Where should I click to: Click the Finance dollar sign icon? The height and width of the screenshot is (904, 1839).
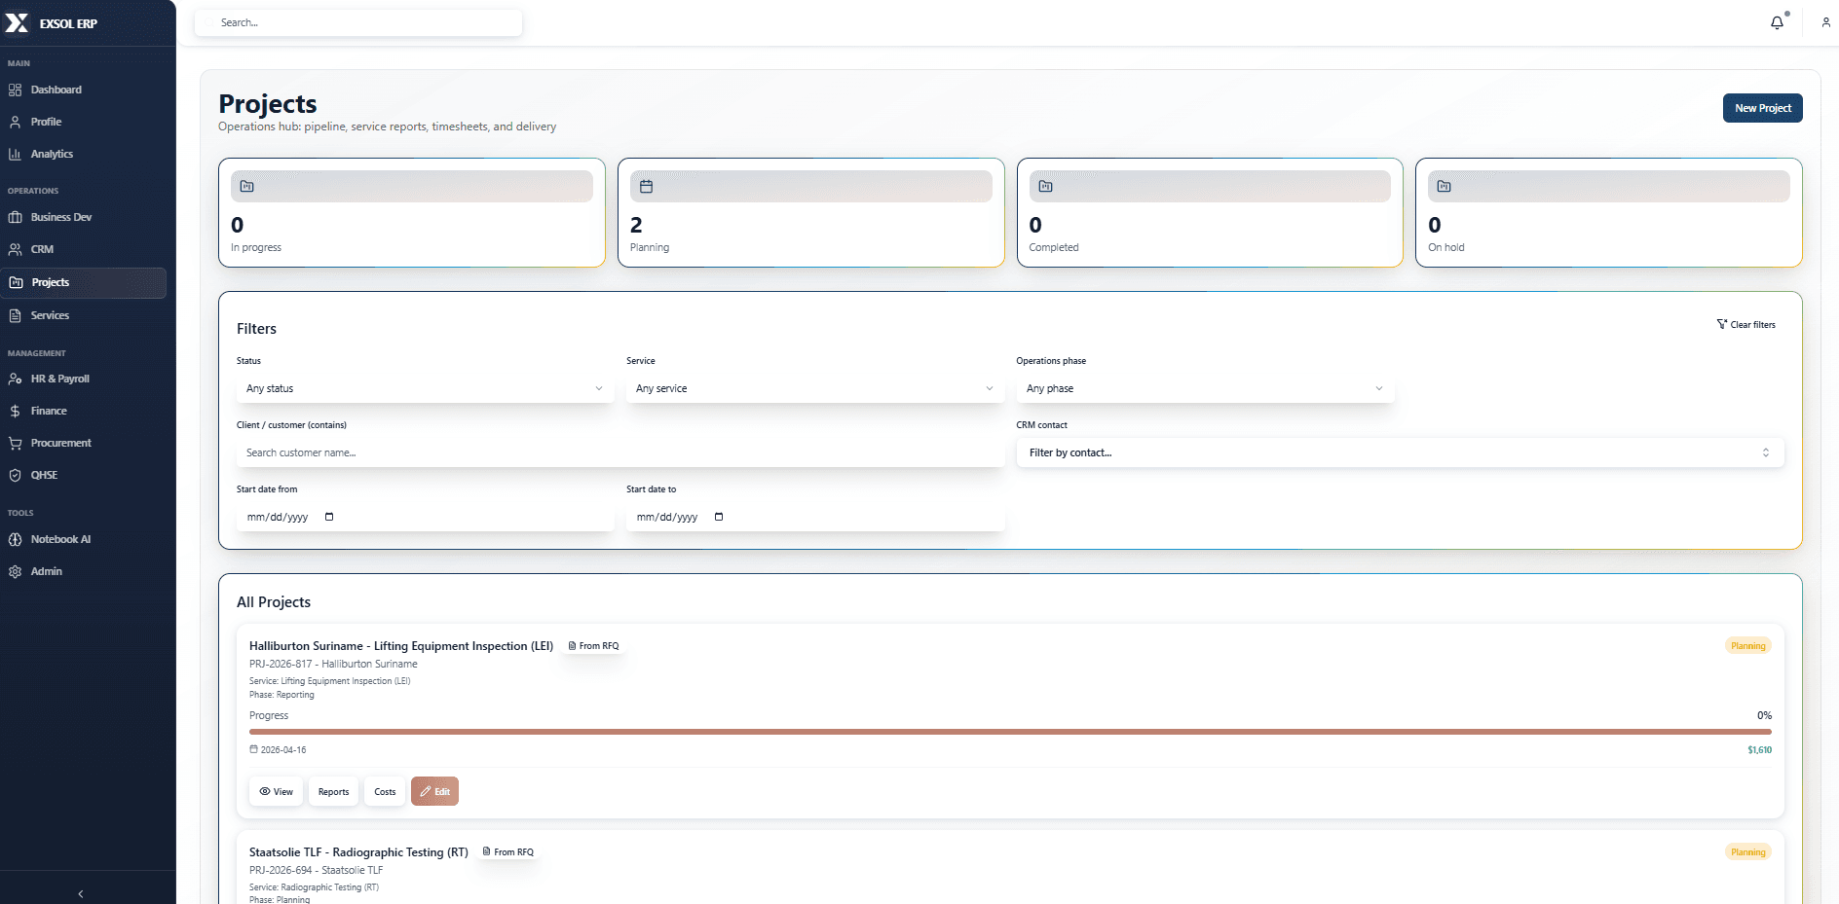click(x=15, y=411)
